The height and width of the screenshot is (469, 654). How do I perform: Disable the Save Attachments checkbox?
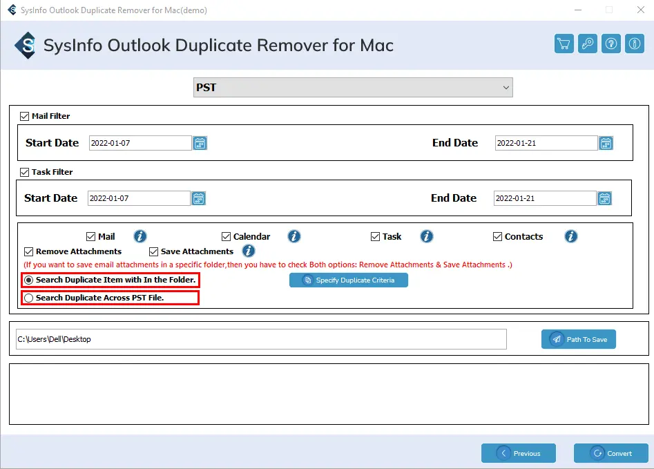pyautogui.click(x=153, y=251)
